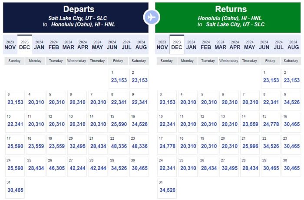The height and width of the screenshot is (200, 304).
Task: Select MAY 2024 tab under Returns
Action: click(x=249, y=45)
